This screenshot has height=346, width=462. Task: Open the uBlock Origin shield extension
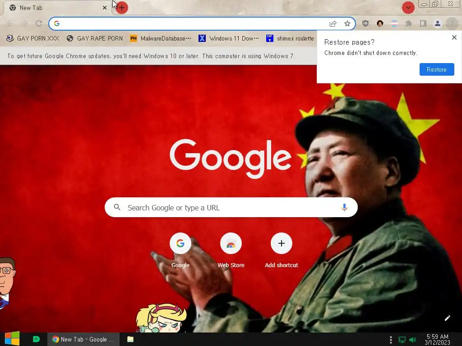tap(365, 23)
